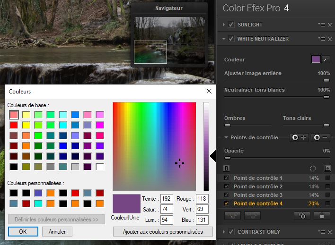
Task: Ungroup the control points
Action: 252,216
